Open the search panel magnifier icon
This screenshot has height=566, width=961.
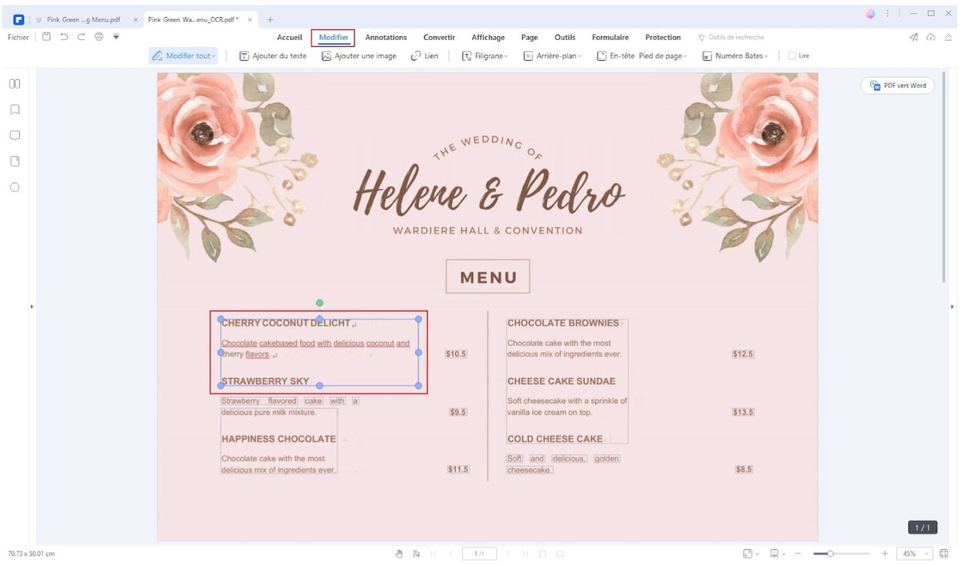[15, 188]
